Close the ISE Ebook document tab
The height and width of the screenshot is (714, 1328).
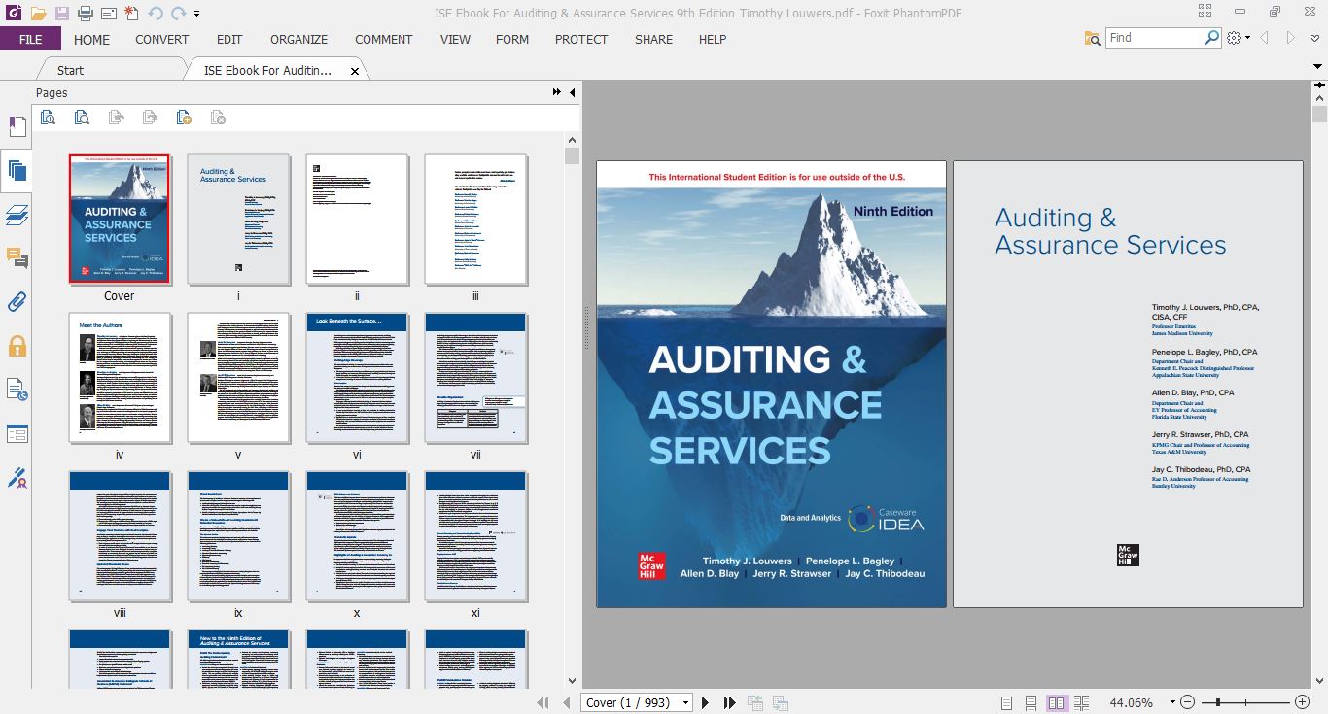354,71
